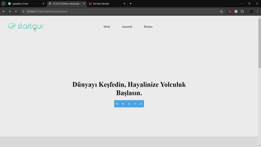261x147 pixels.
Task: Click the heading Dünyayı Keşfedin, Hayalinize Yolculuk Başlasın.
Action: coord(129,88)
